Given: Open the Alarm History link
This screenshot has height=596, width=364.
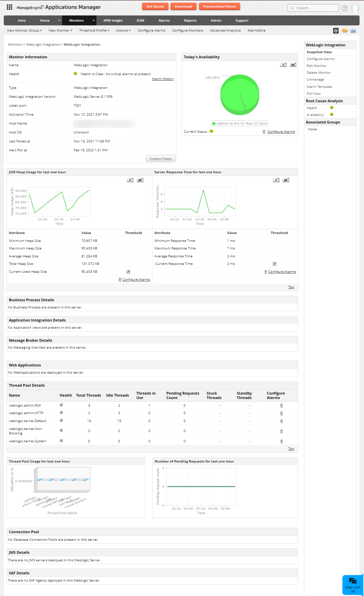Looking at the screenshot, I should click(163, 79).
